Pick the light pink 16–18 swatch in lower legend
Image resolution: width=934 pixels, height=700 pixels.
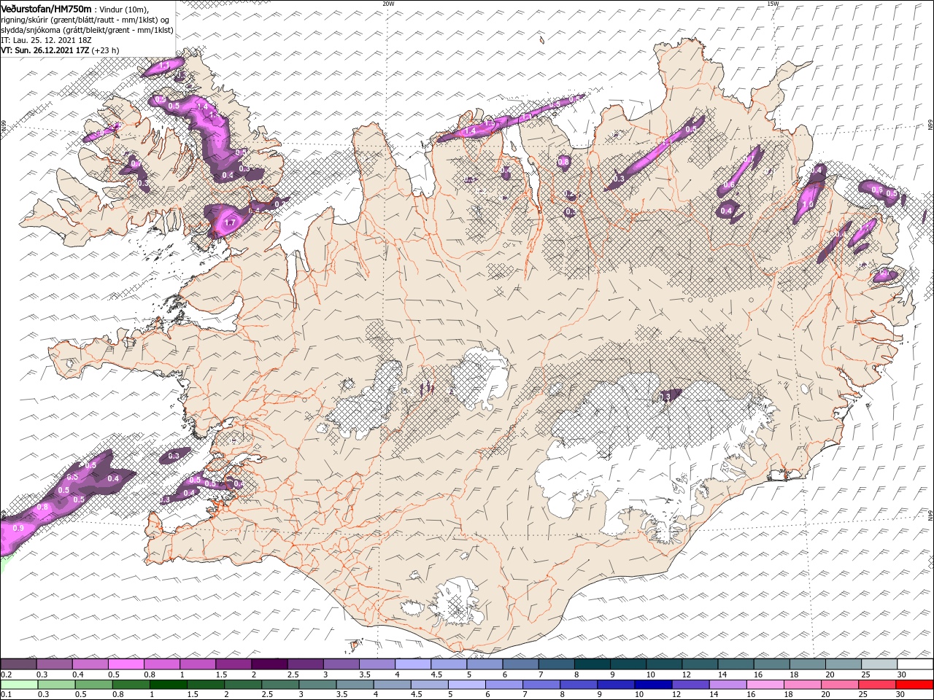click(765, 685)
